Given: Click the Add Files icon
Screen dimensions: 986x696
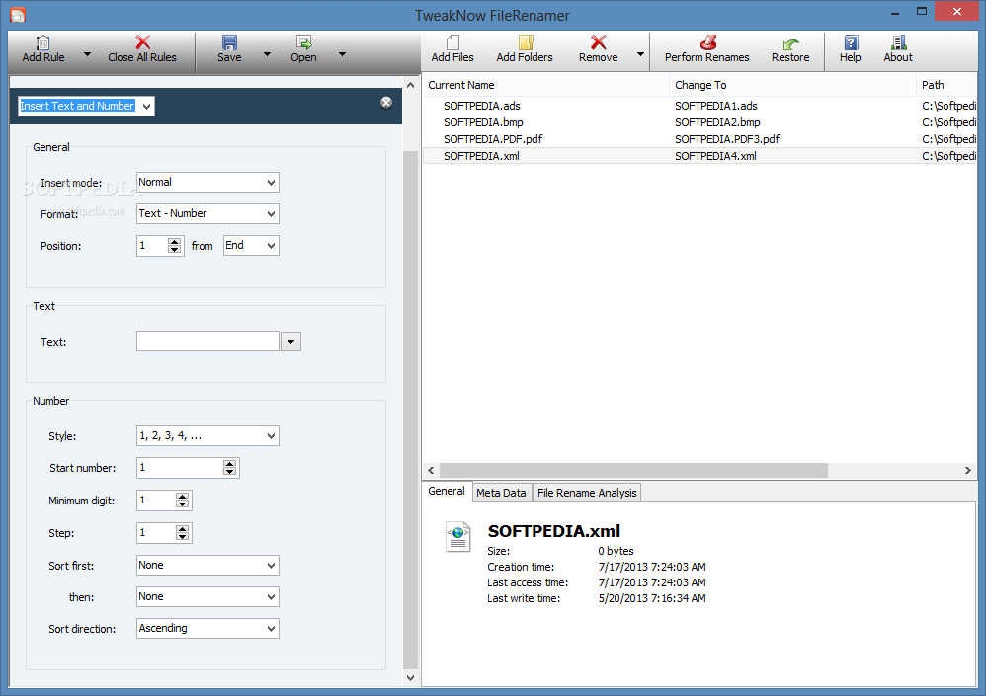Looking at the screenshot, I should coord(452,42).
